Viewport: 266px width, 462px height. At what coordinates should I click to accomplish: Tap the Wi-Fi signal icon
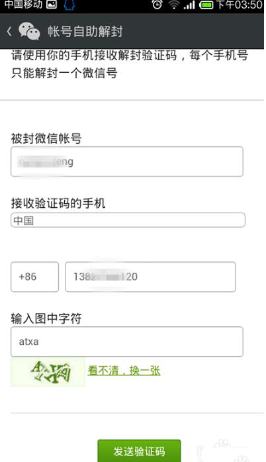(174, 5)
